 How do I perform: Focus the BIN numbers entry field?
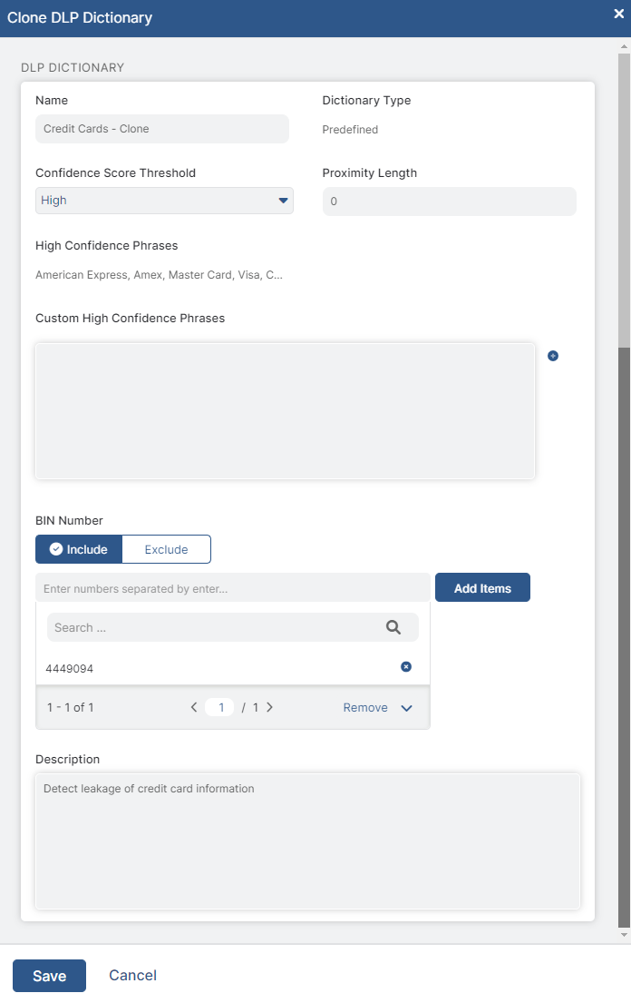pos(230,587)
